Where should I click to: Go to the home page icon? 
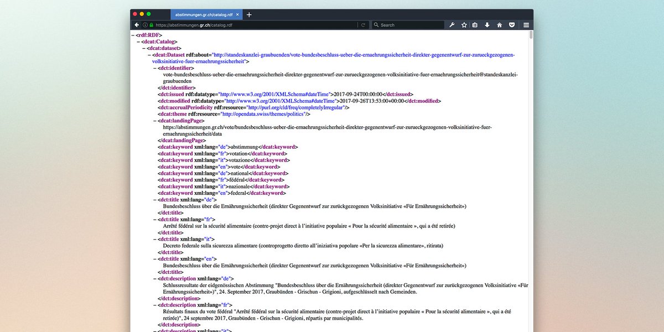499,25
